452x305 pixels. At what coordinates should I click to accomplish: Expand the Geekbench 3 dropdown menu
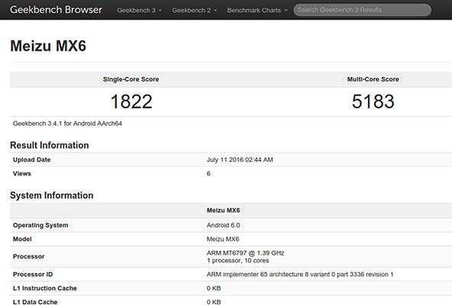click(x=139, y=10)
